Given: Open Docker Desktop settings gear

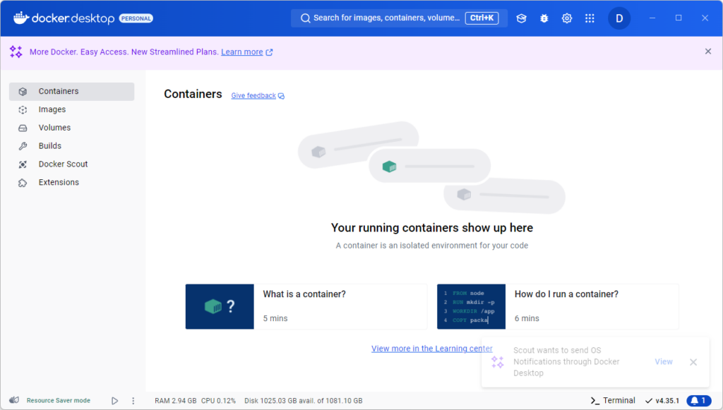Looking at the screenshot, I should click(567, 18).
